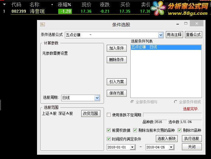Screen dimensions: 211x159
Task: Click the 查看公式 button
Action: [193, 35]
